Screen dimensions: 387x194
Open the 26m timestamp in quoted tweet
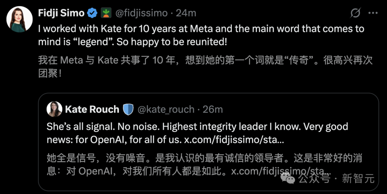213,109
